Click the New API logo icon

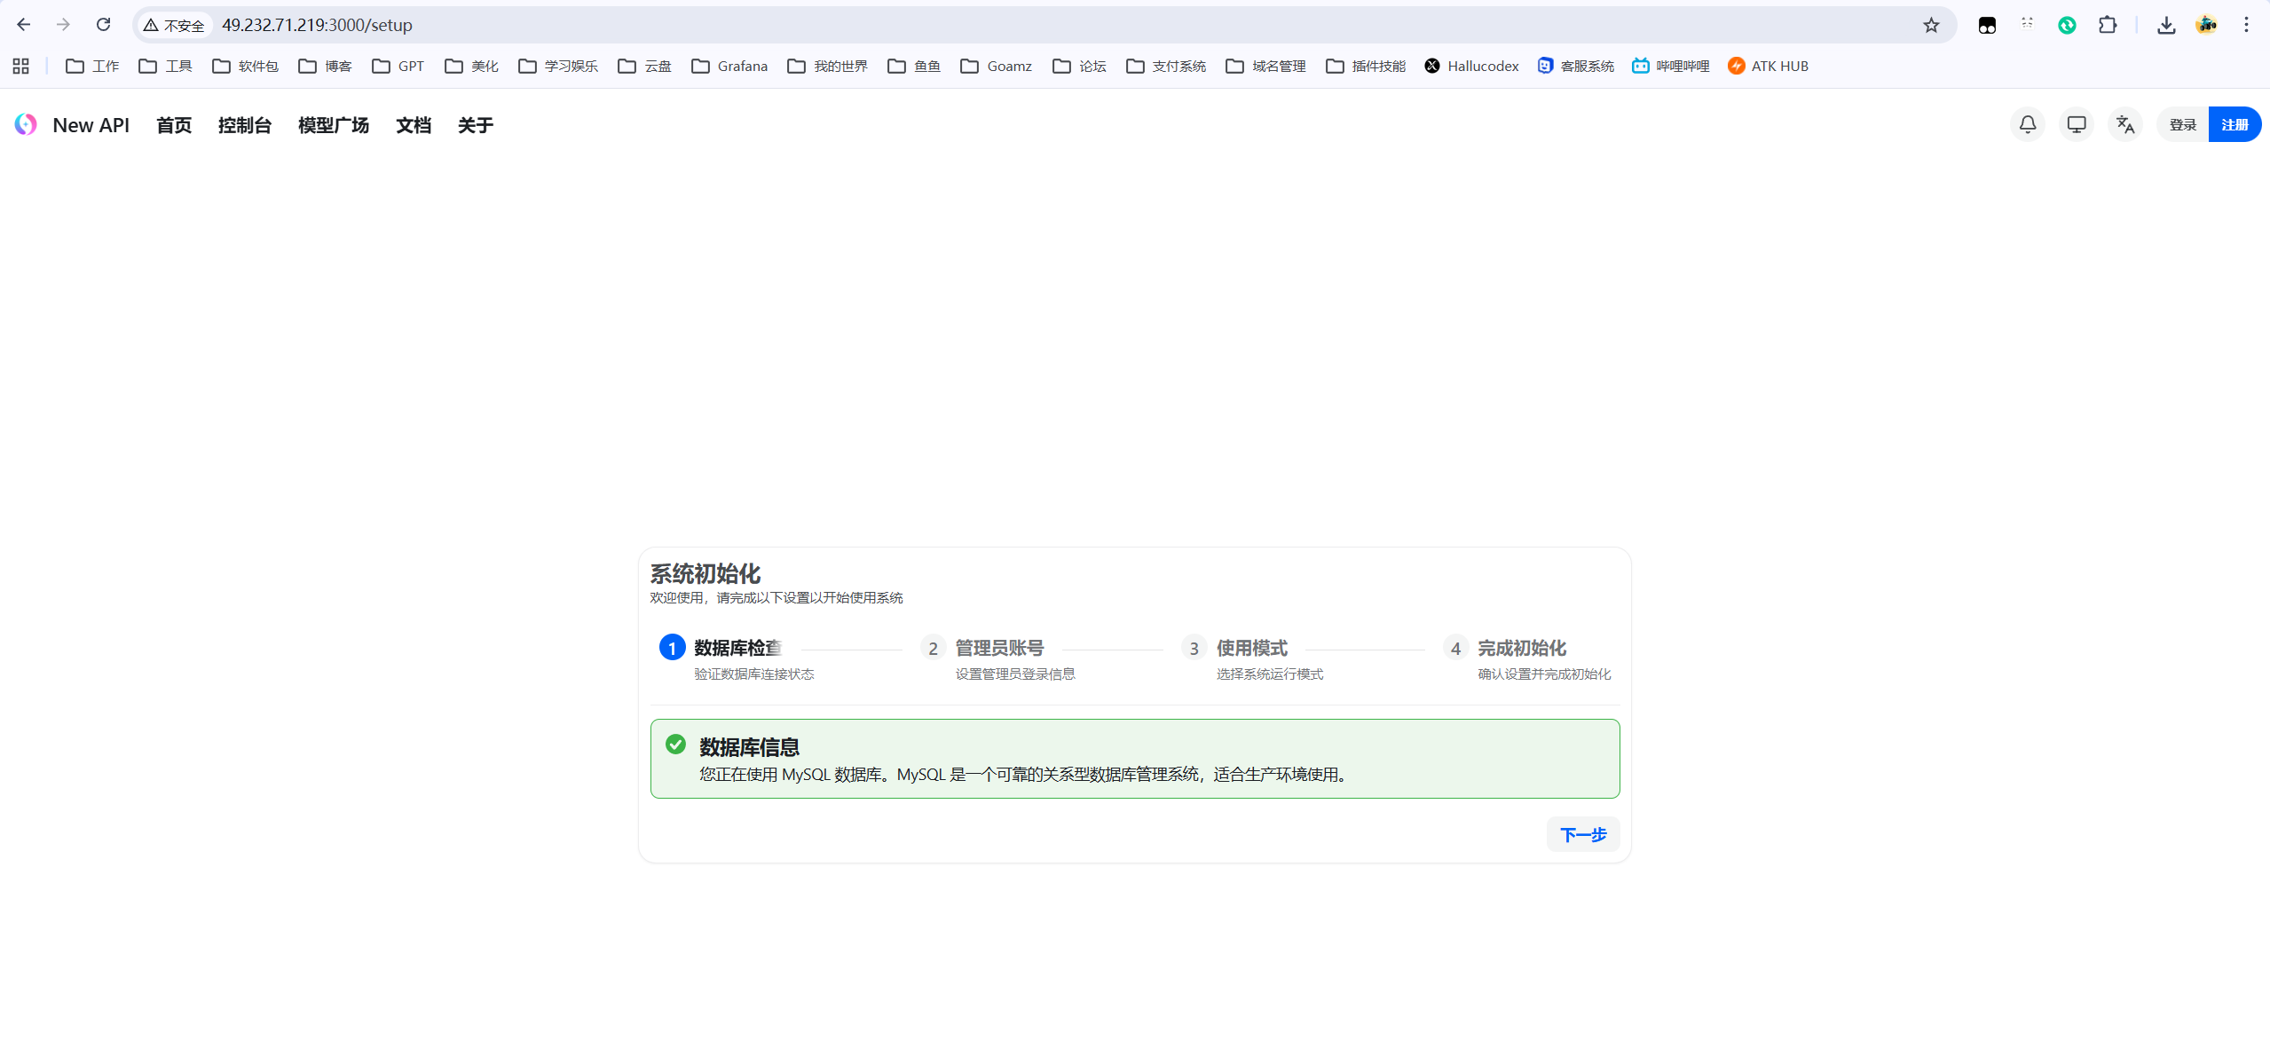(x=26, y=124)
